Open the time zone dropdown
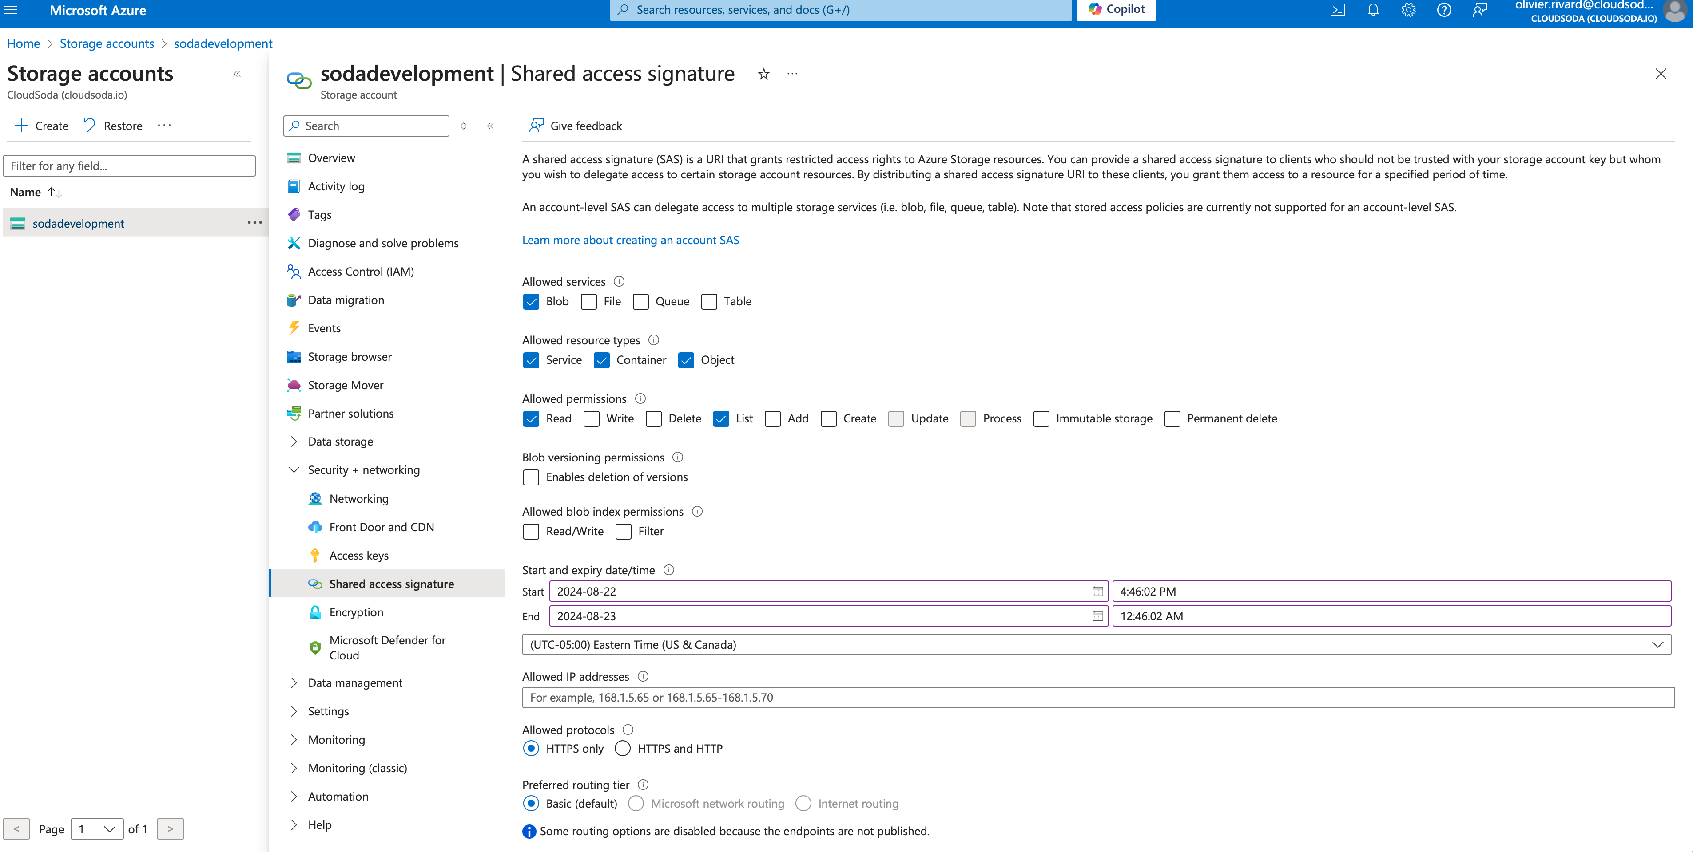Viewport: 1693px width, 852px height. pyautogui.click(x=1096, y=644)
